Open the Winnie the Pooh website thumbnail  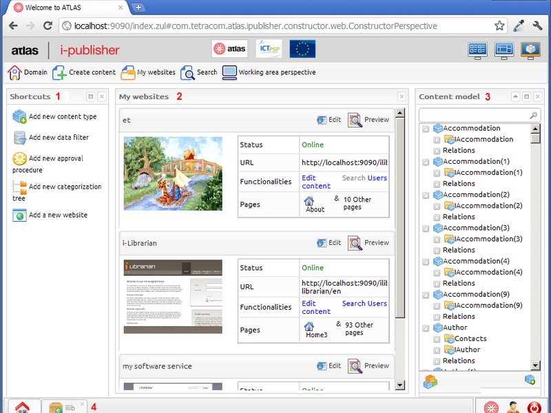tap(173, 173)
